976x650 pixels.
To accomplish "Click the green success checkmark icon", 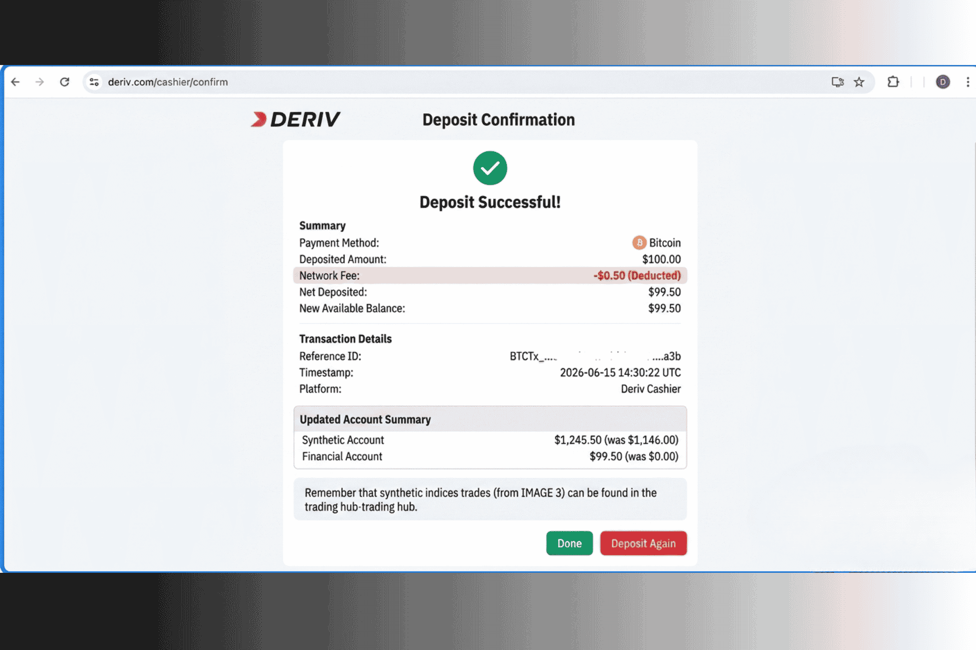I will (x=490, y=168).
